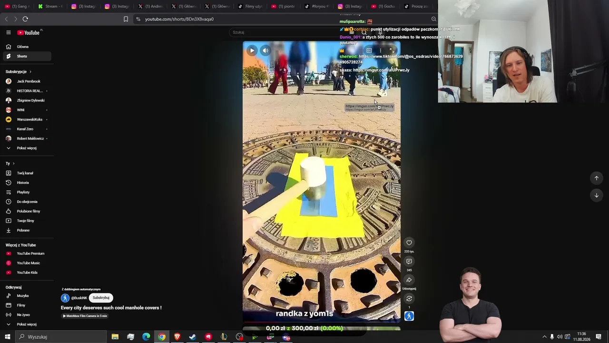Image resolution: width=609 pixels, height=343 pixels.
Task: Share the Short via Udostępnij
Action: 409,280
